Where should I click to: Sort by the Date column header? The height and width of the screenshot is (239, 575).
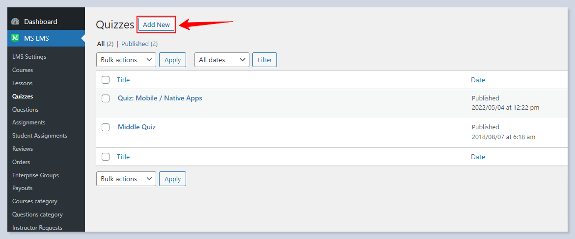[x=478, y=80]
